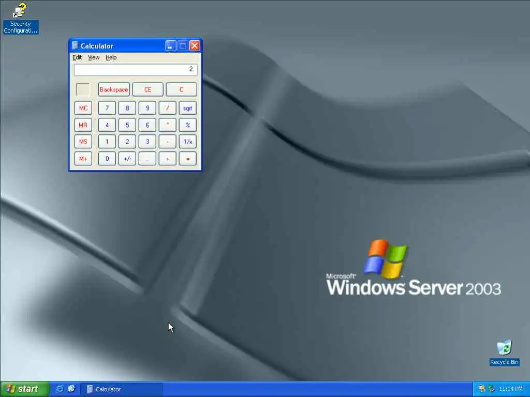The image size is (530, 397).
Task: Click digit 8 on calculator
Action: tap(127, 108)
